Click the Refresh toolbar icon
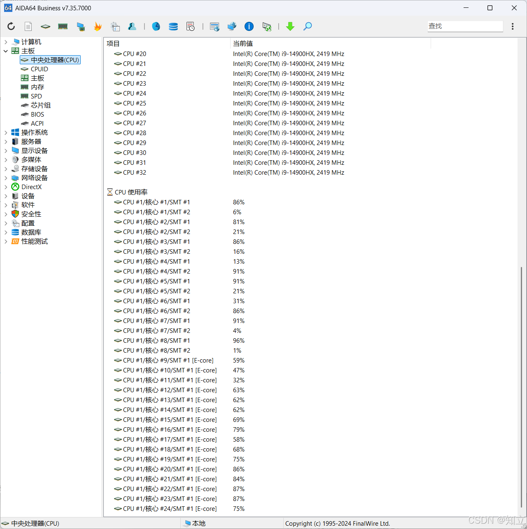The image size is (527, 529). (11, 26)
